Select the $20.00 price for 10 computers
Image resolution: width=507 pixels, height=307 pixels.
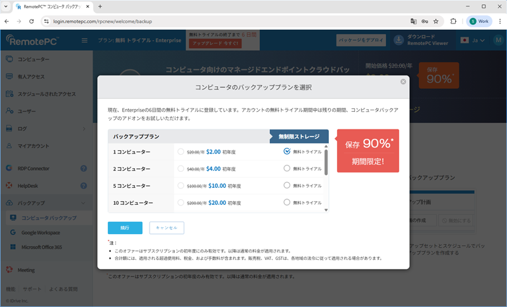(x=181, y=202)
